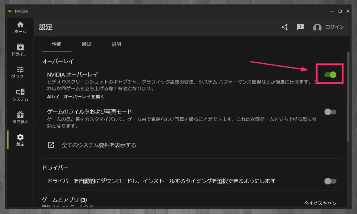Click the ドライバー section heading

click(x=55, y=168)
